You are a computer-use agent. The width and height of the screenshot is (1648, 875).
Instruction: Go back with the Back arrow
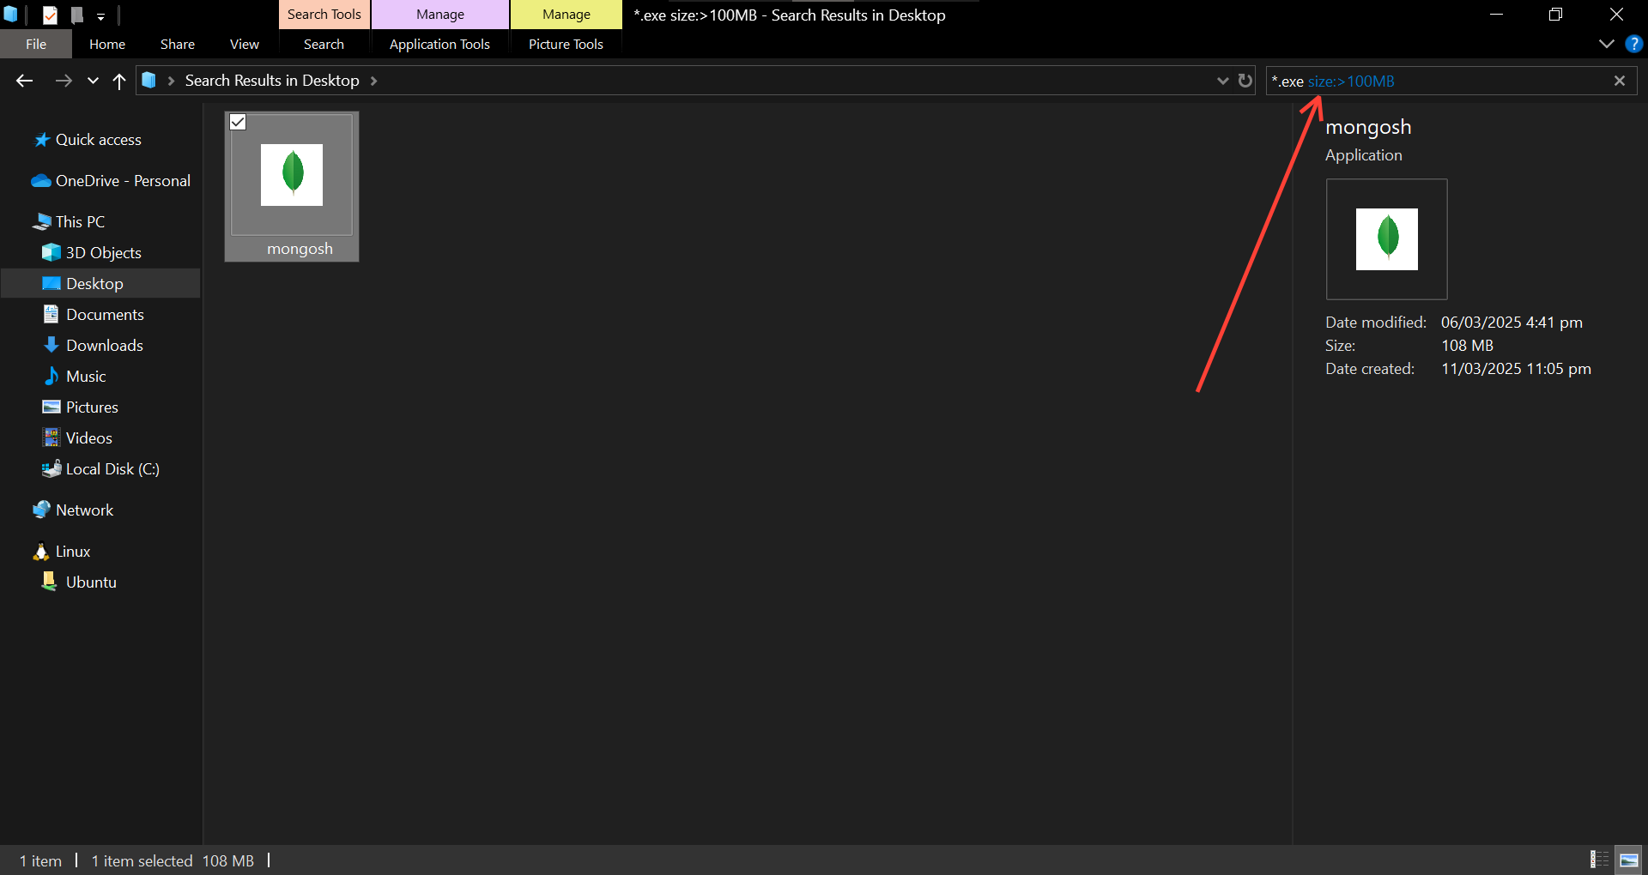pyautogui.click(x=25, y=81)
